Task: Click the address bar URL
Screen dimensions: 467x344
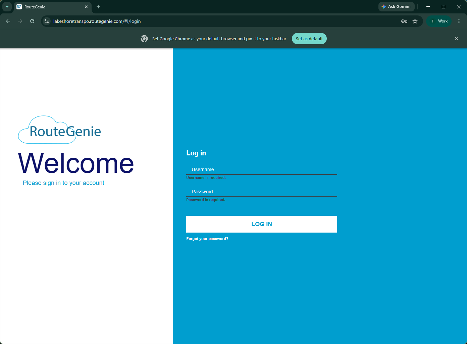Action: (x=97, y=21)
